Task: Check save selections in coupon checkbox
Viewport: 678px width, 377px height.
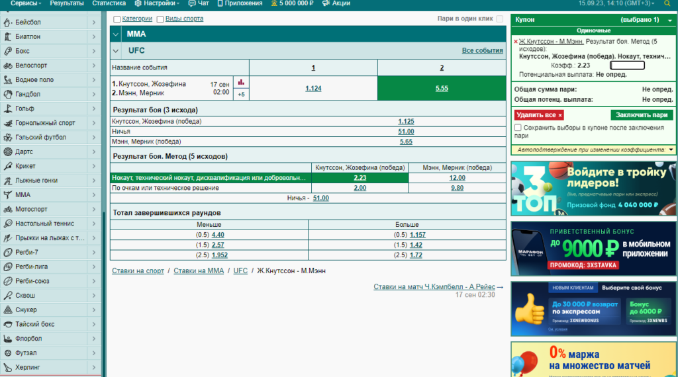Action: pos(518,128)
